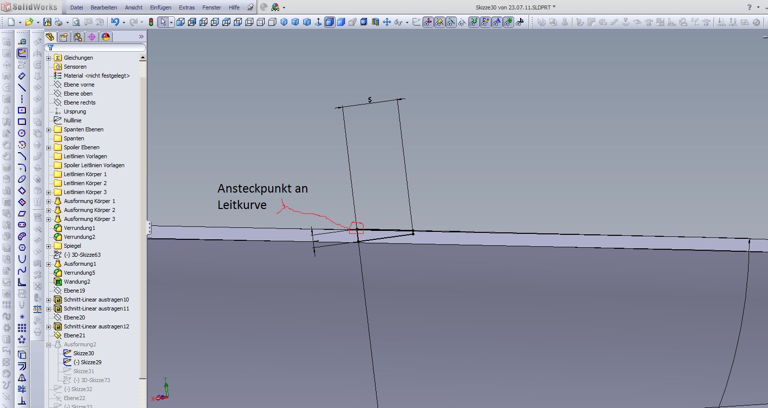Click the Undo arrow icon

(115, 22)
